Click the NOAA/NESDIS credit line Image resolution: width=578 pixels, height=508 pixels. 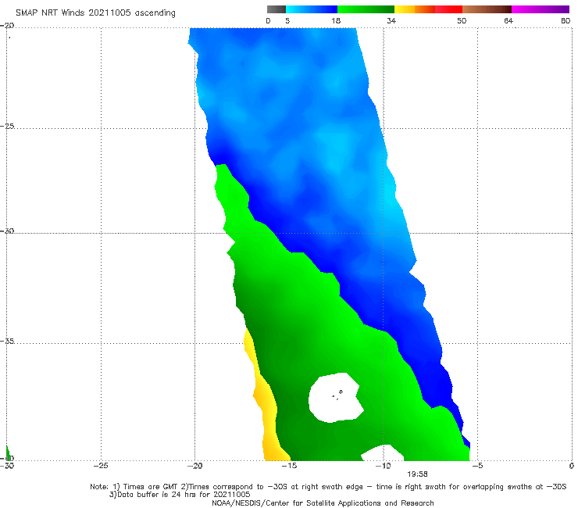(323, 503)
